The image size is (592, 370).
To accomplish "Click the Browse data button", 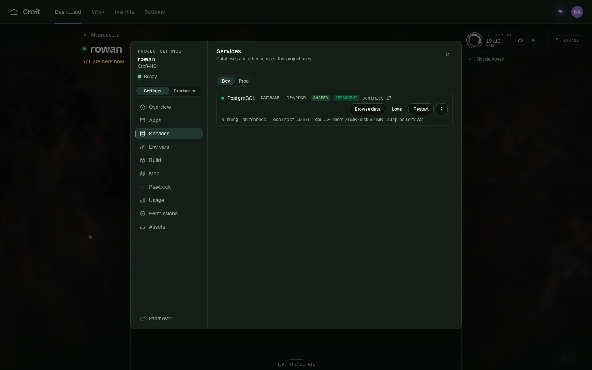I will 367,109.
